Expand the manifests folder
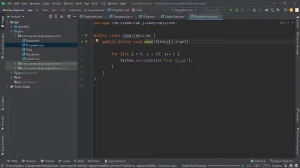Screen dimensions: 300x168 (11, 27)
